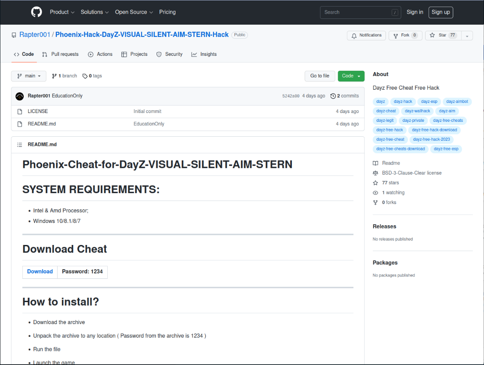This screenshot has width=484, height=365.
Task: Click the dayz-wallhack topic tag
Action: tap(417, 111)
